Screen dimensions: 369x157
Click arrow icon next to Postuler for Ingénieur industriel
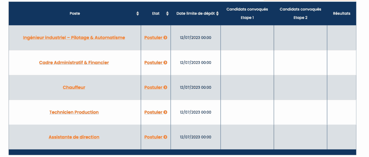click(x=165, y=37)
